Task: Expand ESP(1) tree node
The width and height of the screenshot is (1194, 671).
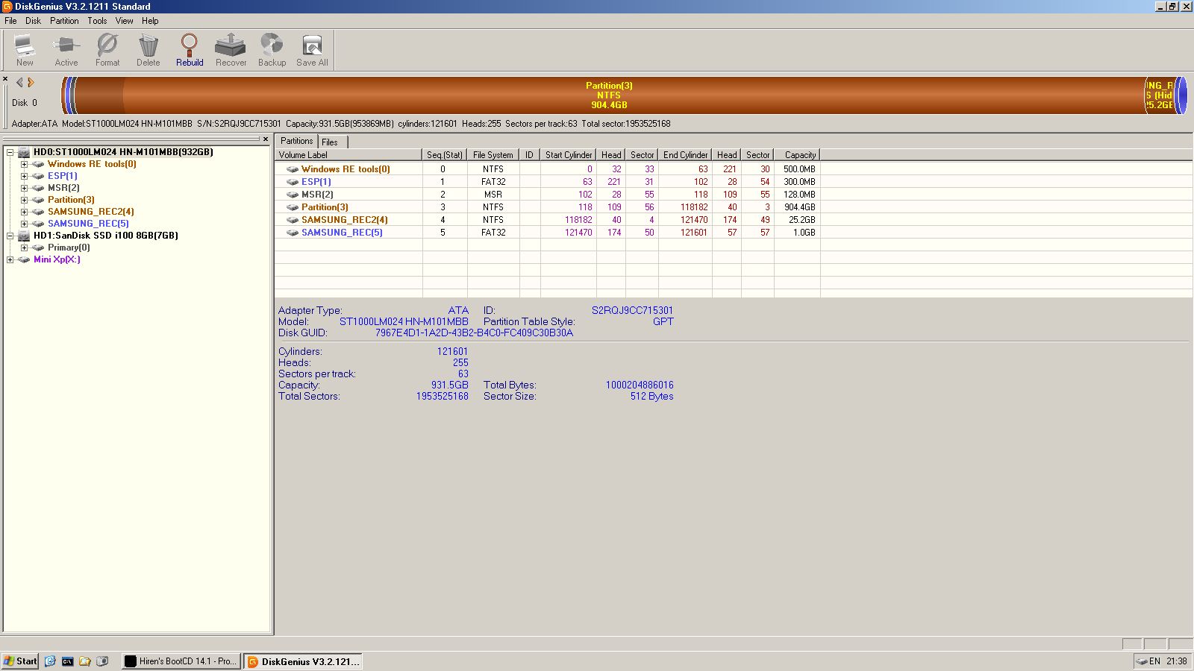Action: tap(24, 176)
